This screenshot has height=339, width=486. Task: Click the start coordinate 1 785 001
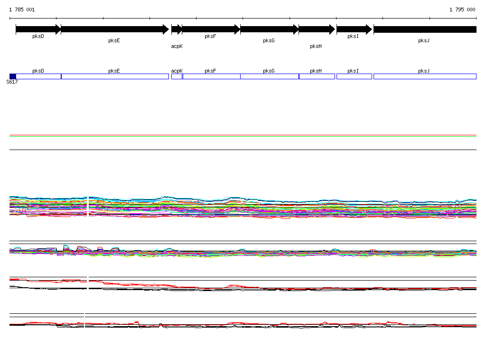click(x=22, y=9)
